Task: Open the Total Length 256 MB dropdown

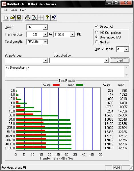Action: click(45, 42)
